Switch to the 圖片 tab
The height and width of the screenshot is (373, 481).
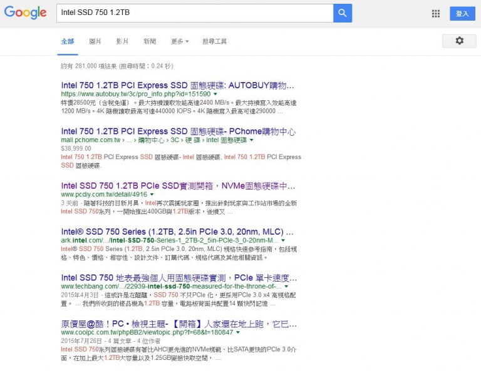tap(95, 41)
